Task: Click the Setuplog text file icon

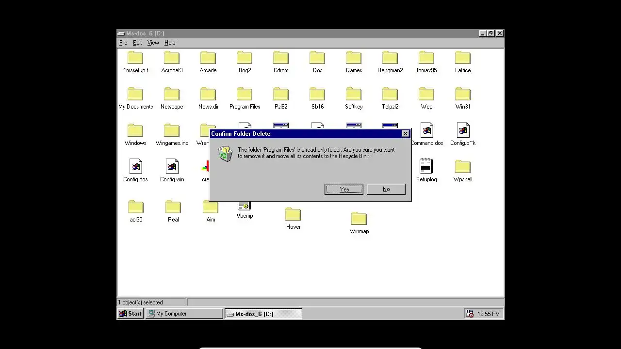Action: click(426, 167)
